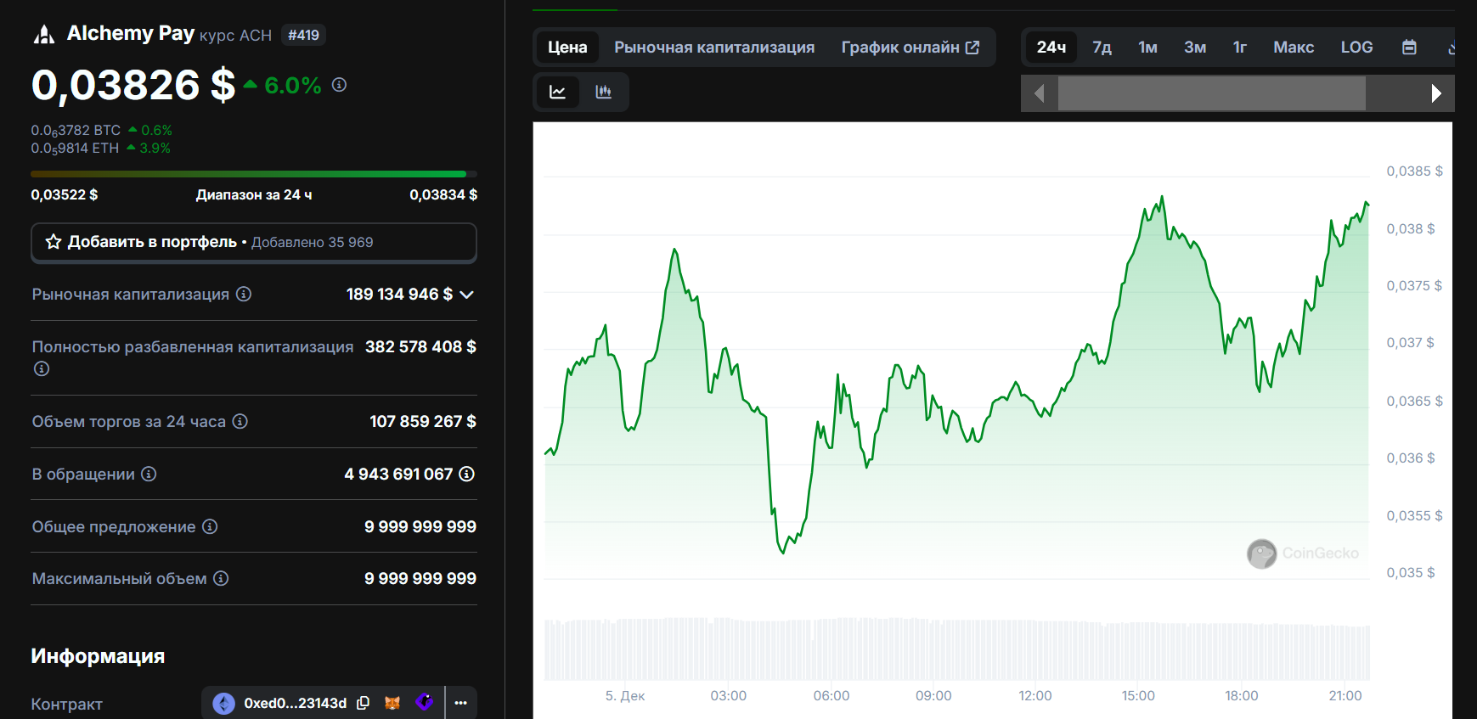Click the 0,03522 $ 24h low value
Viewport: 1477px width, 719px height.
point(65,194)
